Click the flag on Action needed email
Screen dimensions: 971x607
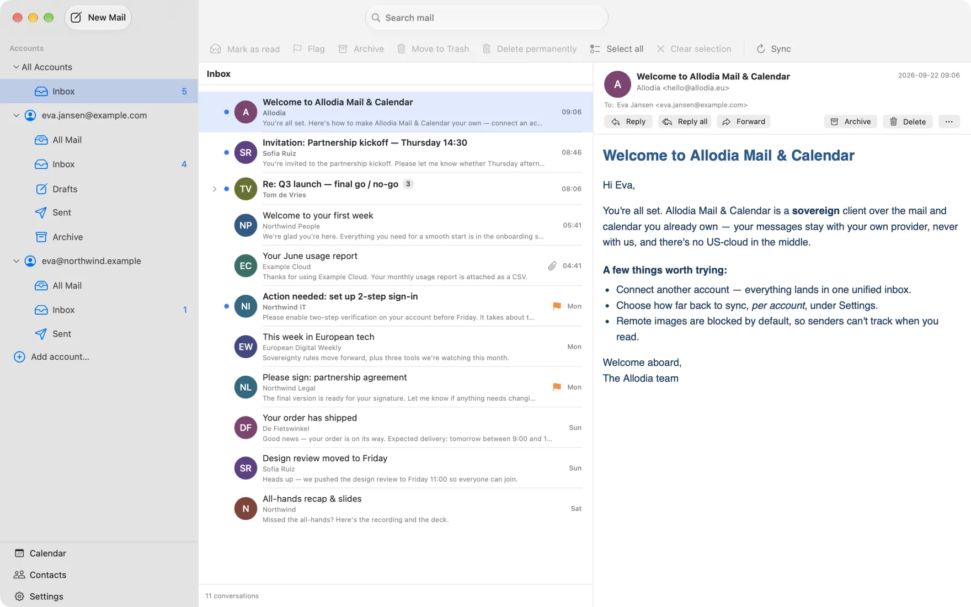[557, 306]
